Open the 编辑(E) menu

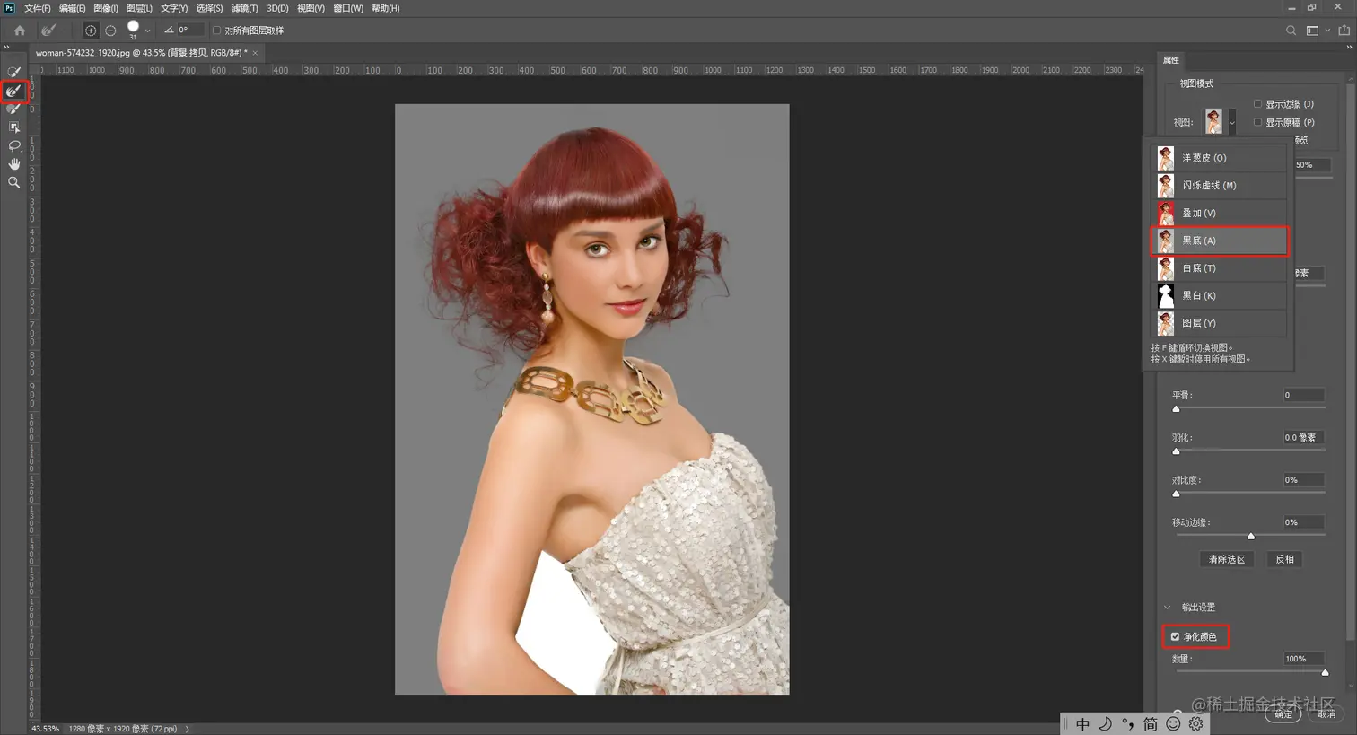pyautogui.click(x=72, y=8)
